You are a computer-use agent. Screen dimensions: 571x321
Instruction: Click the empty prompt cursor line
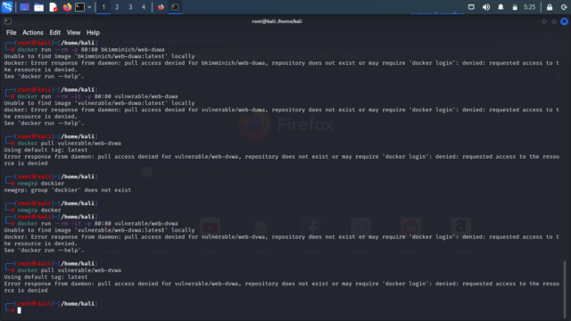20,310
